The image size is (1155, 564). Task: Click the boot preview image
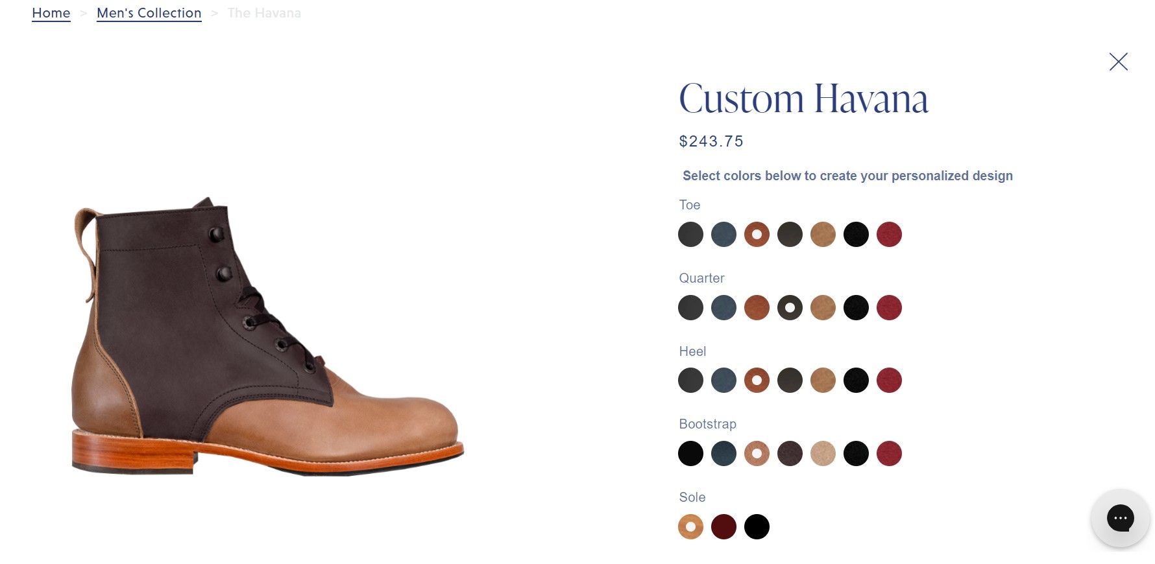pyautogui.click(x=267, y=336)
